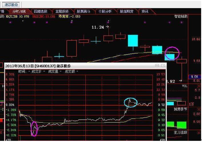Open the 四维选股 tab

(x=41, y=11)
